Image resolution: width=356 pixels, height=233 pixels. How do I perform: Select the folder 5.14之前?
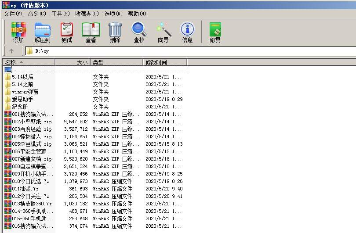(x=22, y=84)
